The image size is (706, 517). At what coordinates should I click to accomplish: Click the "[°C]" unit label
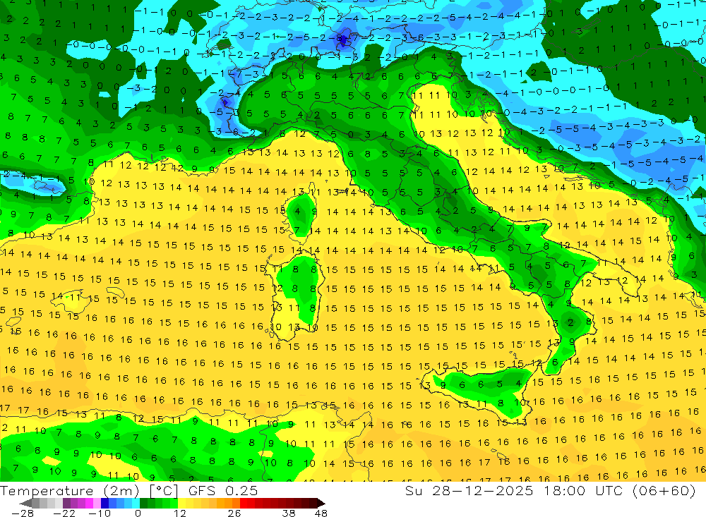(x=164, y=491)
